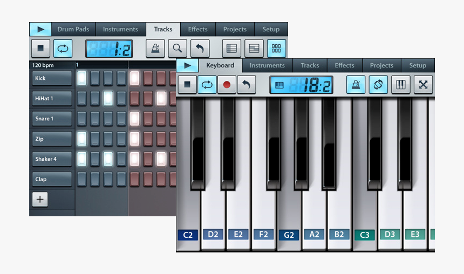Toggle first step of Kick row
Image resolution: width=464 pixels, height=274 pixels.
81,78
